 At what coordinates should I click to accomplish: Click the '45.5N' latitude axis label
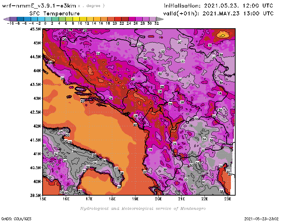click(x=35, y=29)
